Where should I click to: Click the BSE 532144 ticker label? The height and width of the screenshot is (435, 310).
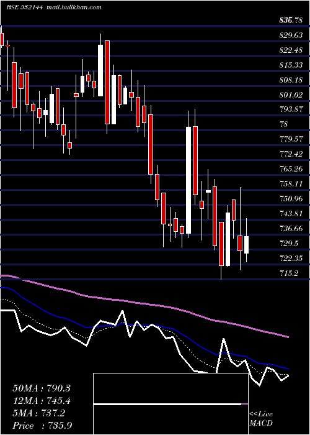point(24,7)
